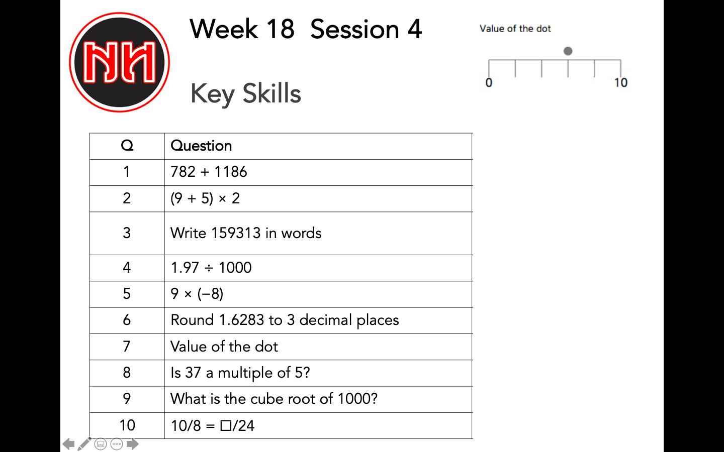Toggle the subtitles button

point(101,444)
